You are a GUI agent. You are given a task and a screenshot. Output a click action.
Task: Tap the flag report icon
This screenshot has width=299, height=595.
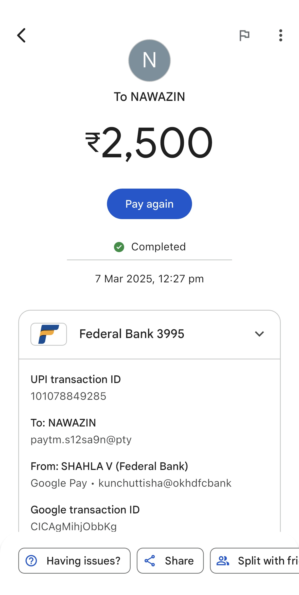click(x=244, y=35)
